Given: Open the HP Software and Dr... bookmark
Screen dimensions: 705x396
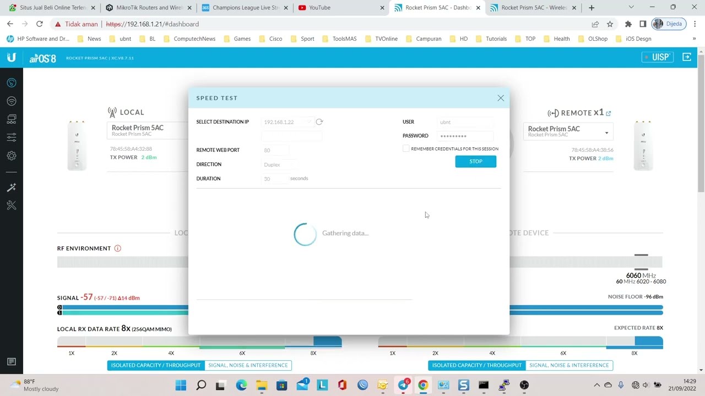Looking at the screenshot, I should 37,39.
